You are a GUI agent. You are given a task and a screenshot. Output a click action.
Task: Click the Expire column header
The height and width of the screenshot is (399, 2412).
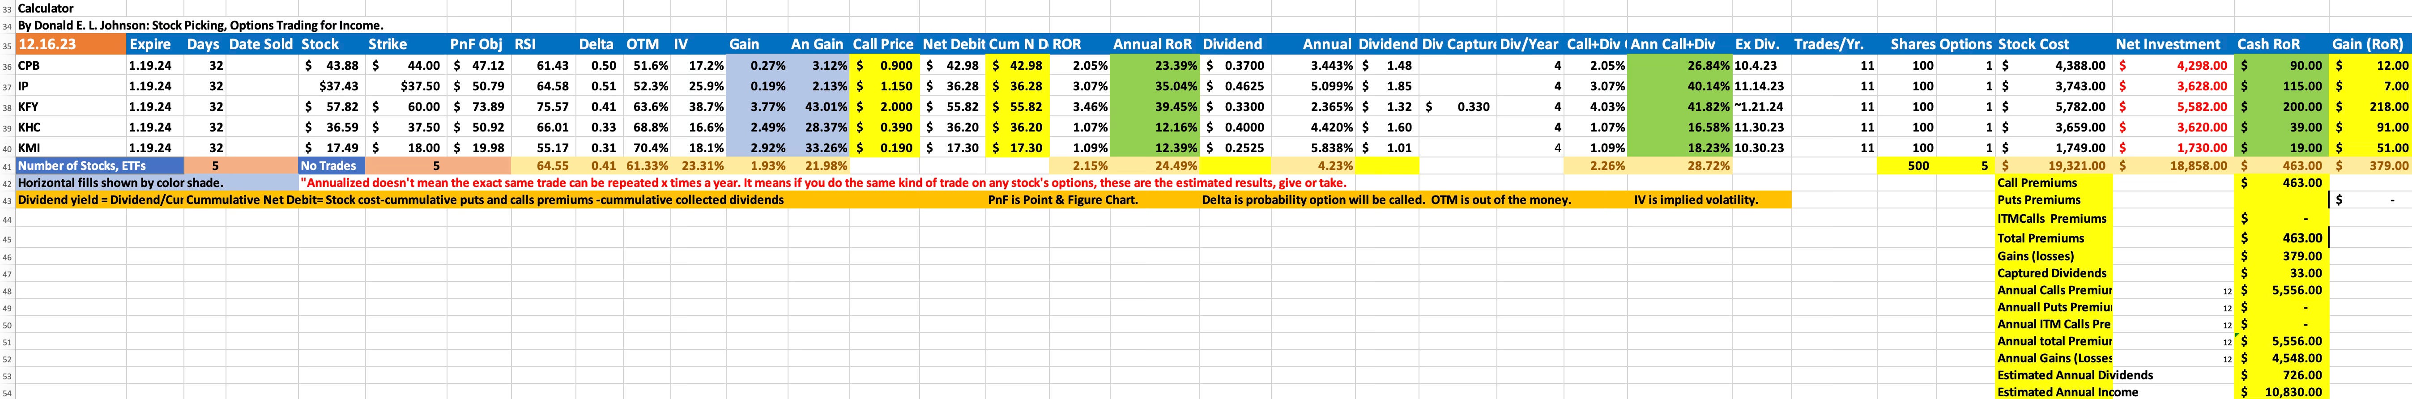pyautogui.click(x=150, y=44)
